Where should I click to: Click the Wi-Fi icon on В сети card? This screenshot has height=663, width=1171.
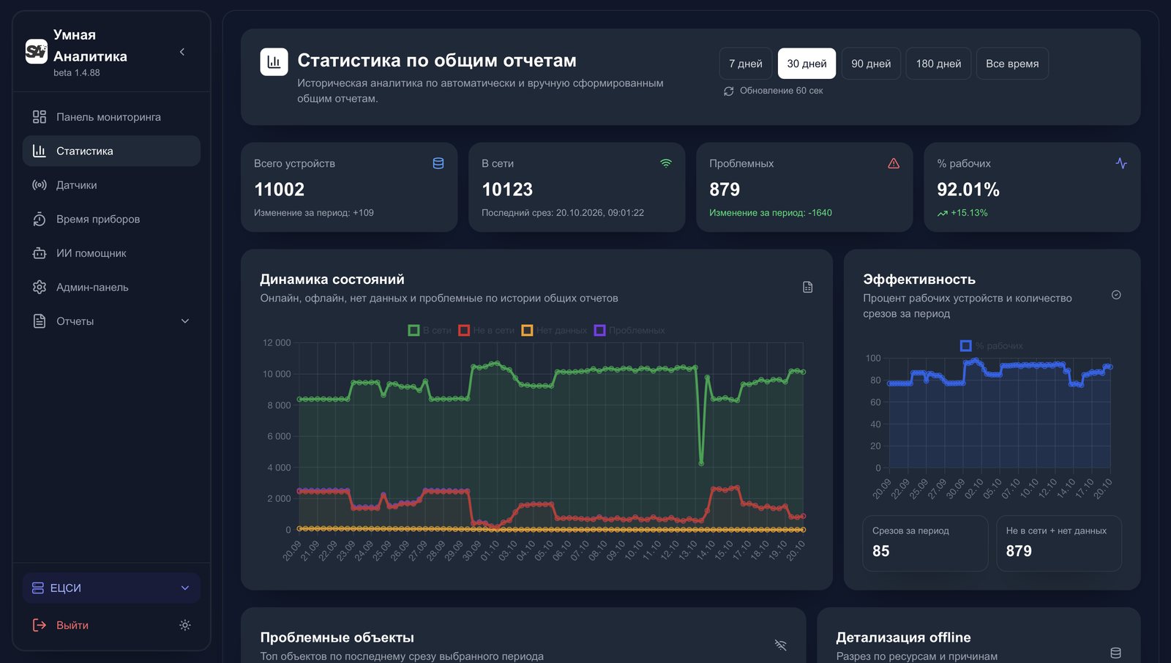click(666, 163)
